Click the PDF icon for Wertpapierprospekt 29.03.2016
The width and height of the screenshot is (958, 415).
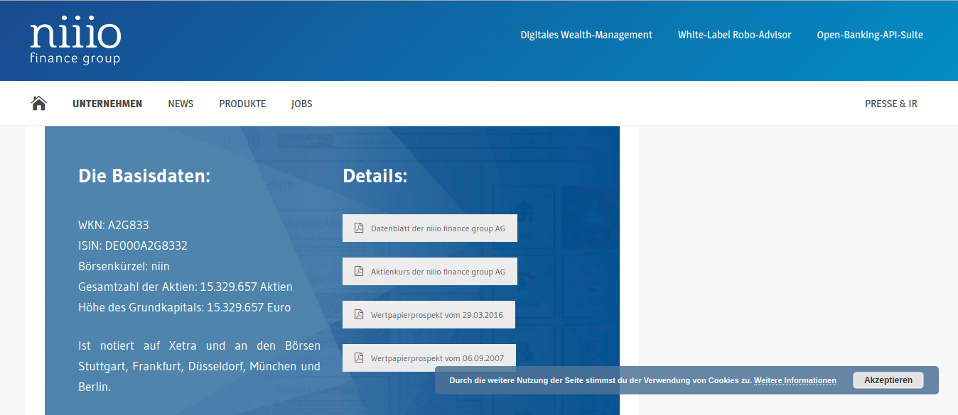[357, 314]
